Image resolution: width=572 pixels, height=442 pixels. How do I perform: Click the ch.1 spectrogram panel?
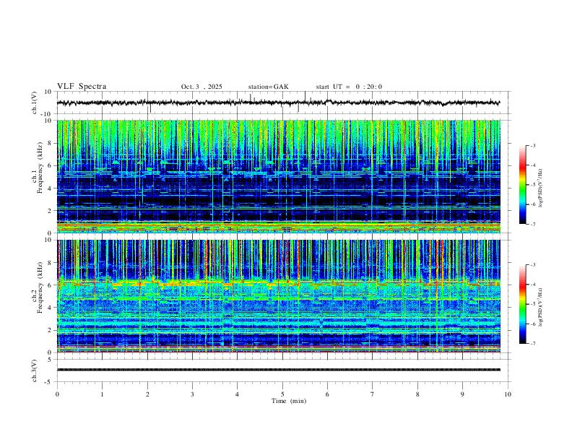pyautogui.click(x=278, y=176)
